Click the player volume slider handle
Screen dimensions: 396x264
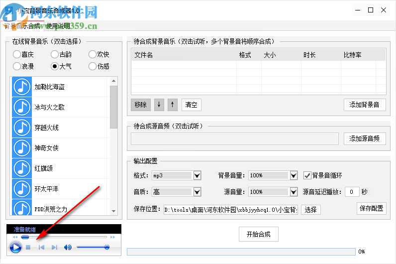[107, 247]
